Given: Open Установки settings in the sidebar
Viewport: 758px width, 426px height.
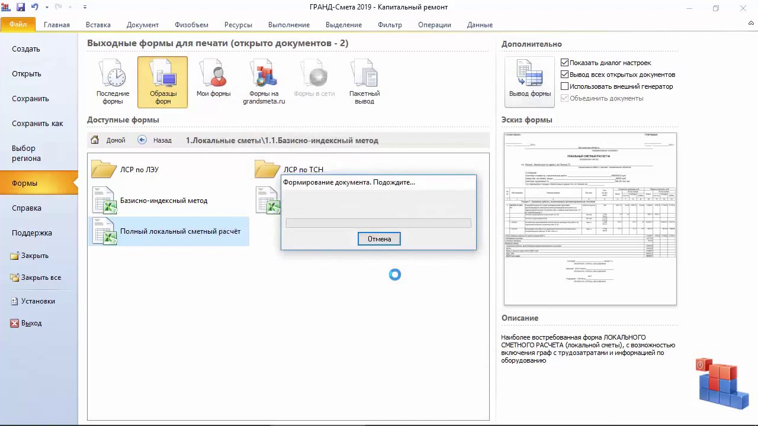Looking at the screenshot, I should pyautogui.click(x=33, y=301).
